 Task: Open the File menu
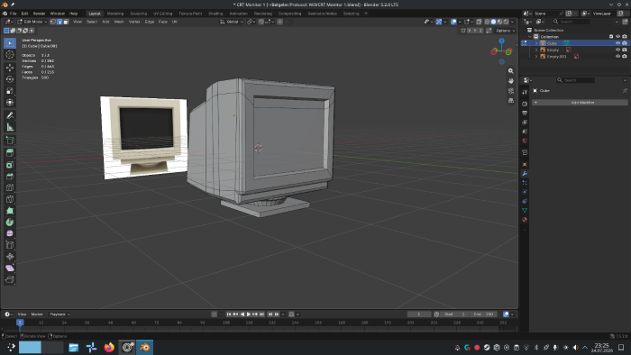coord(14,14)
